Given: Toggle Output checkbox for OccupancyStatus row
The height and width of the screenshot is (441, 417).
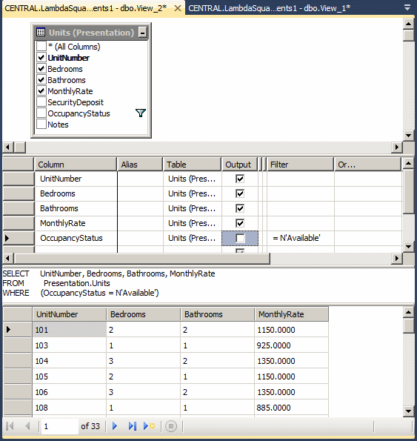Looking at the screenshot, I should pyautogui.click(x=240, y=238).
